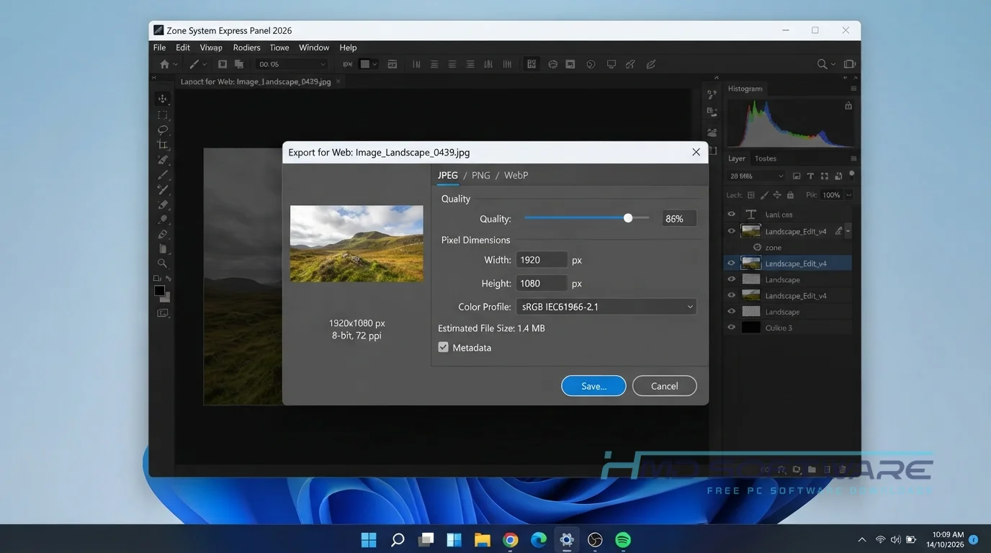Hide the highlighted Landscape_Edit_v4 layer
This screenshot has width=991, height=553.
pos(732,264)
